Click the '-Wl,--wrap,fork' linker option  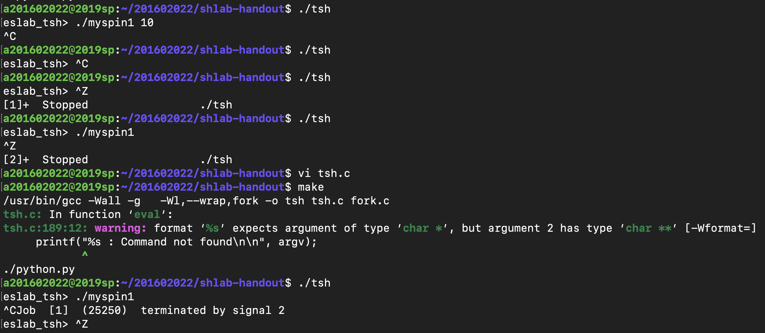(209, 201)
